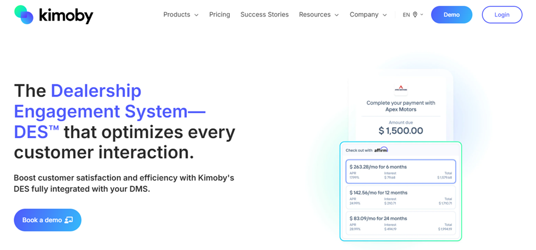Click the 28.99% APR value

pos(355,229)
